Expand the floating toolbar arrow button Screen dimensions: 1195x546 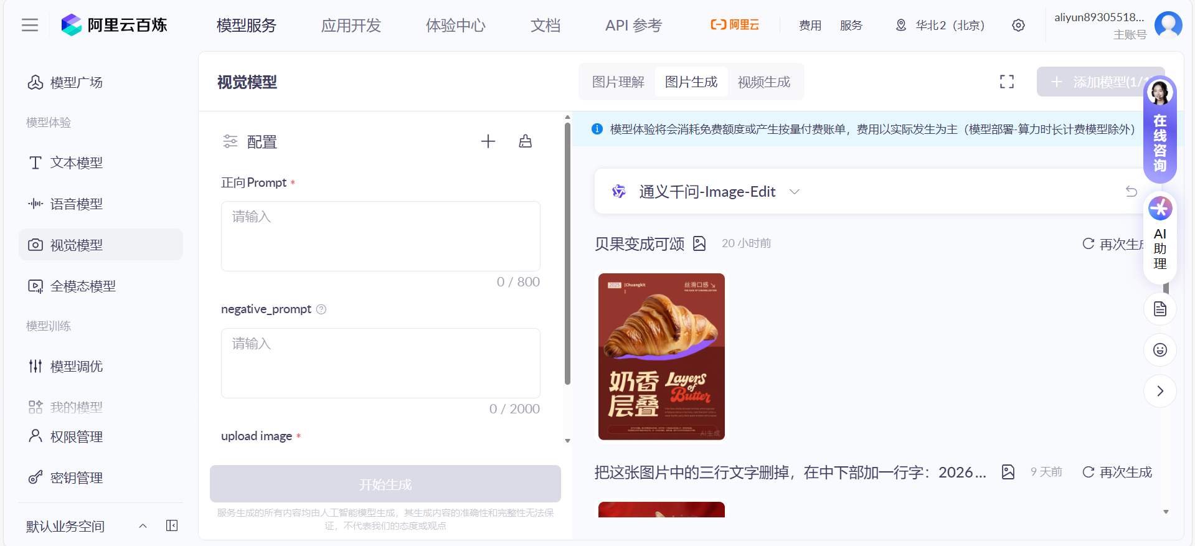[x=1160, y=391]
